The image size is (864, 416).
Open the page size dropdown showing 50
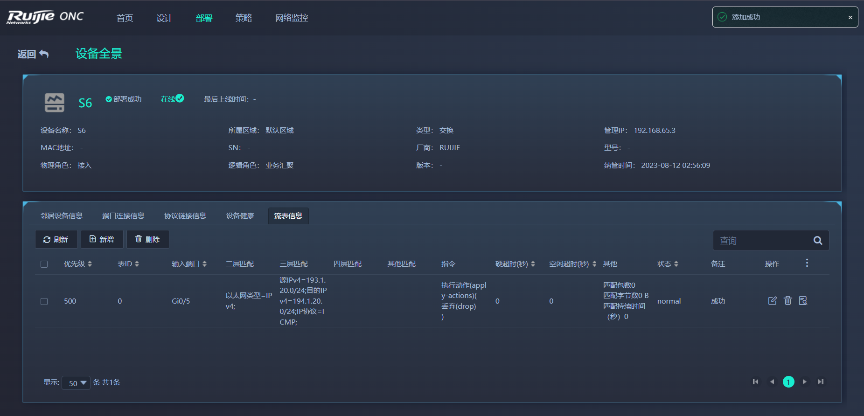click(76, 383)
